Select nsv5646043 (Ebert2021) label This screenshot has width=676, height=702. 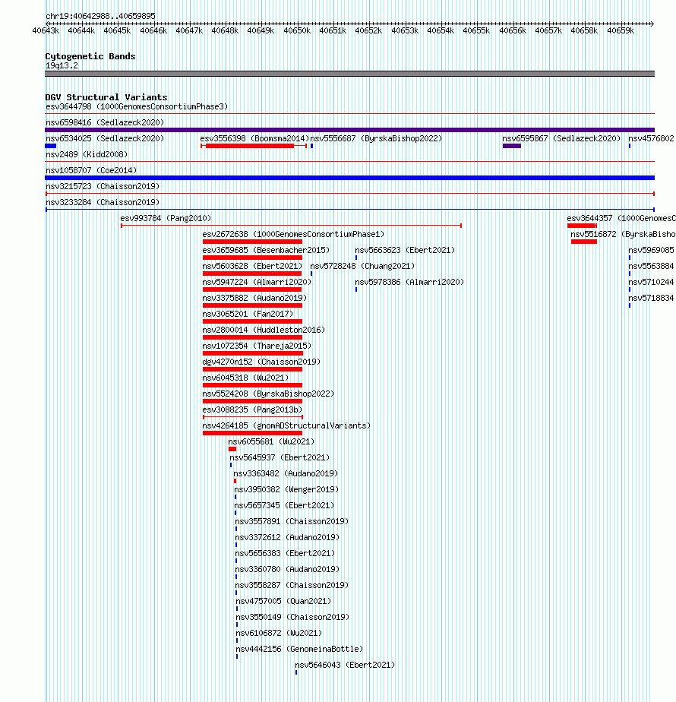point(345,665)
